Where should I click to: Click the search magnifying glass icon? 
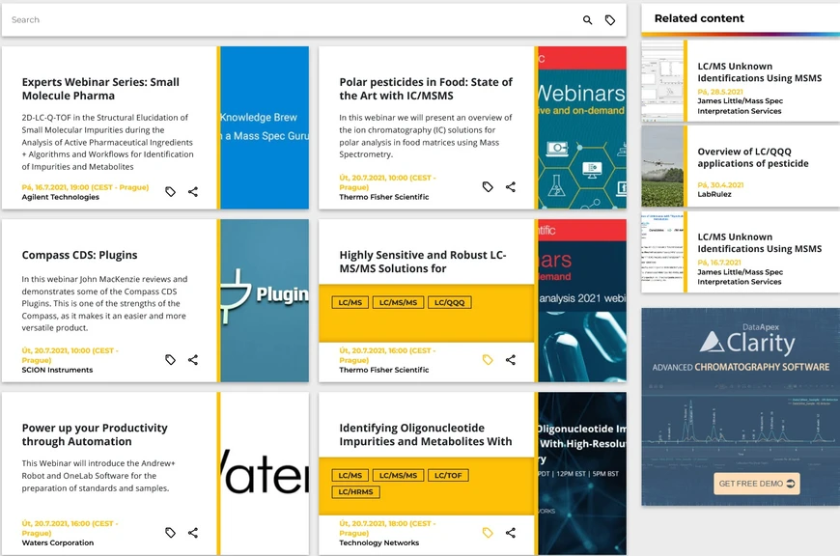click(x=587, y=19)
